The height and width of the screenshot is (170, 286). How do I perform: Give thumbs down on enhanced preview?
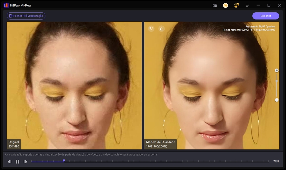(151, 29)
